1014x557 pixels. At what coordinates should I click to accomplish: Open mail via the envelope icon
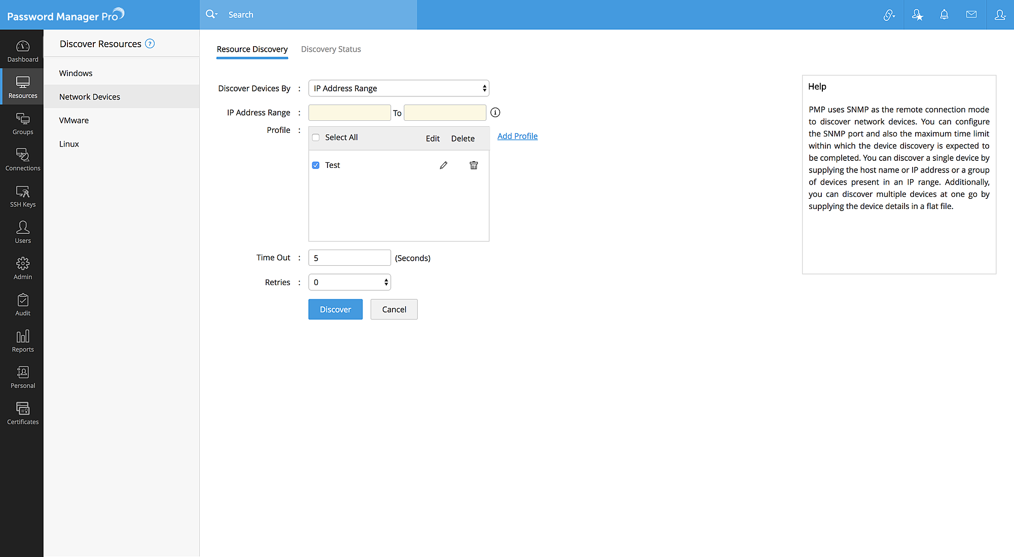pyautogui.click(x=971, y=15)
